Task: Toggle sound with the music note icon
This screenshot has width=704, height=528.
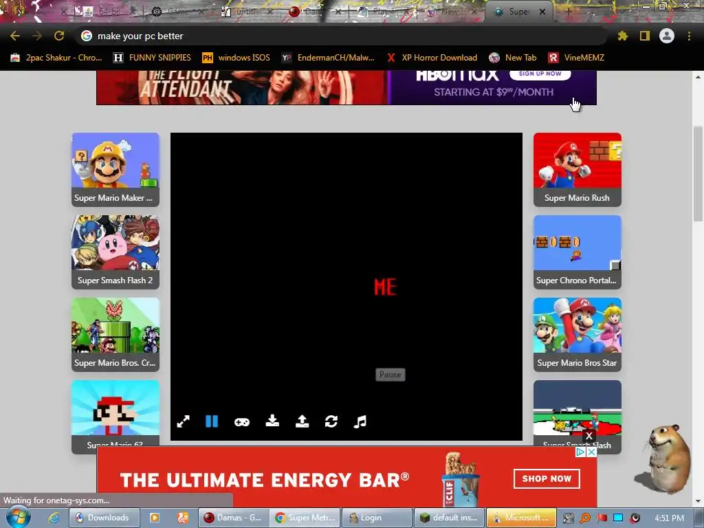Action: click(360, 421)
